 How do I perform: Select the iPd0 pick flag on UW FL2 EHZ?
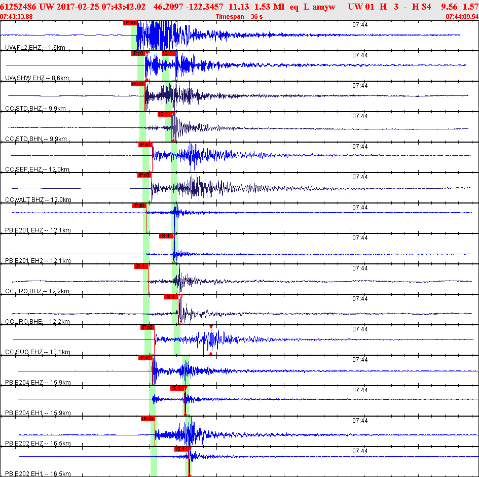click(x=130, y=23)
